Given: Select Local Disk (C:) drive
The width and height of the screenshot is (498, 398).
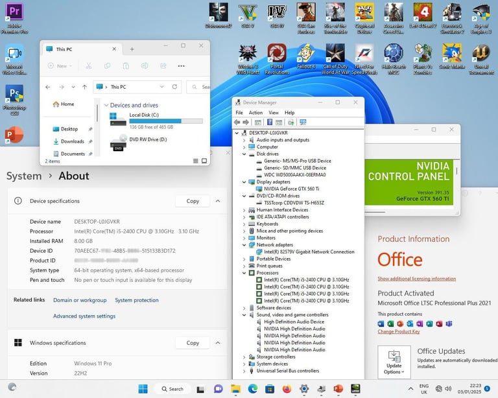Looking at the screenshot, I should coord(156,121).
